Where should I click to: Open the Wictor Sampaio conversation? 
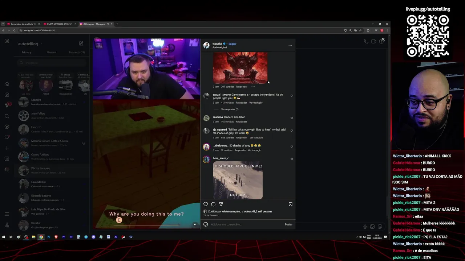(x=52, y=170)
